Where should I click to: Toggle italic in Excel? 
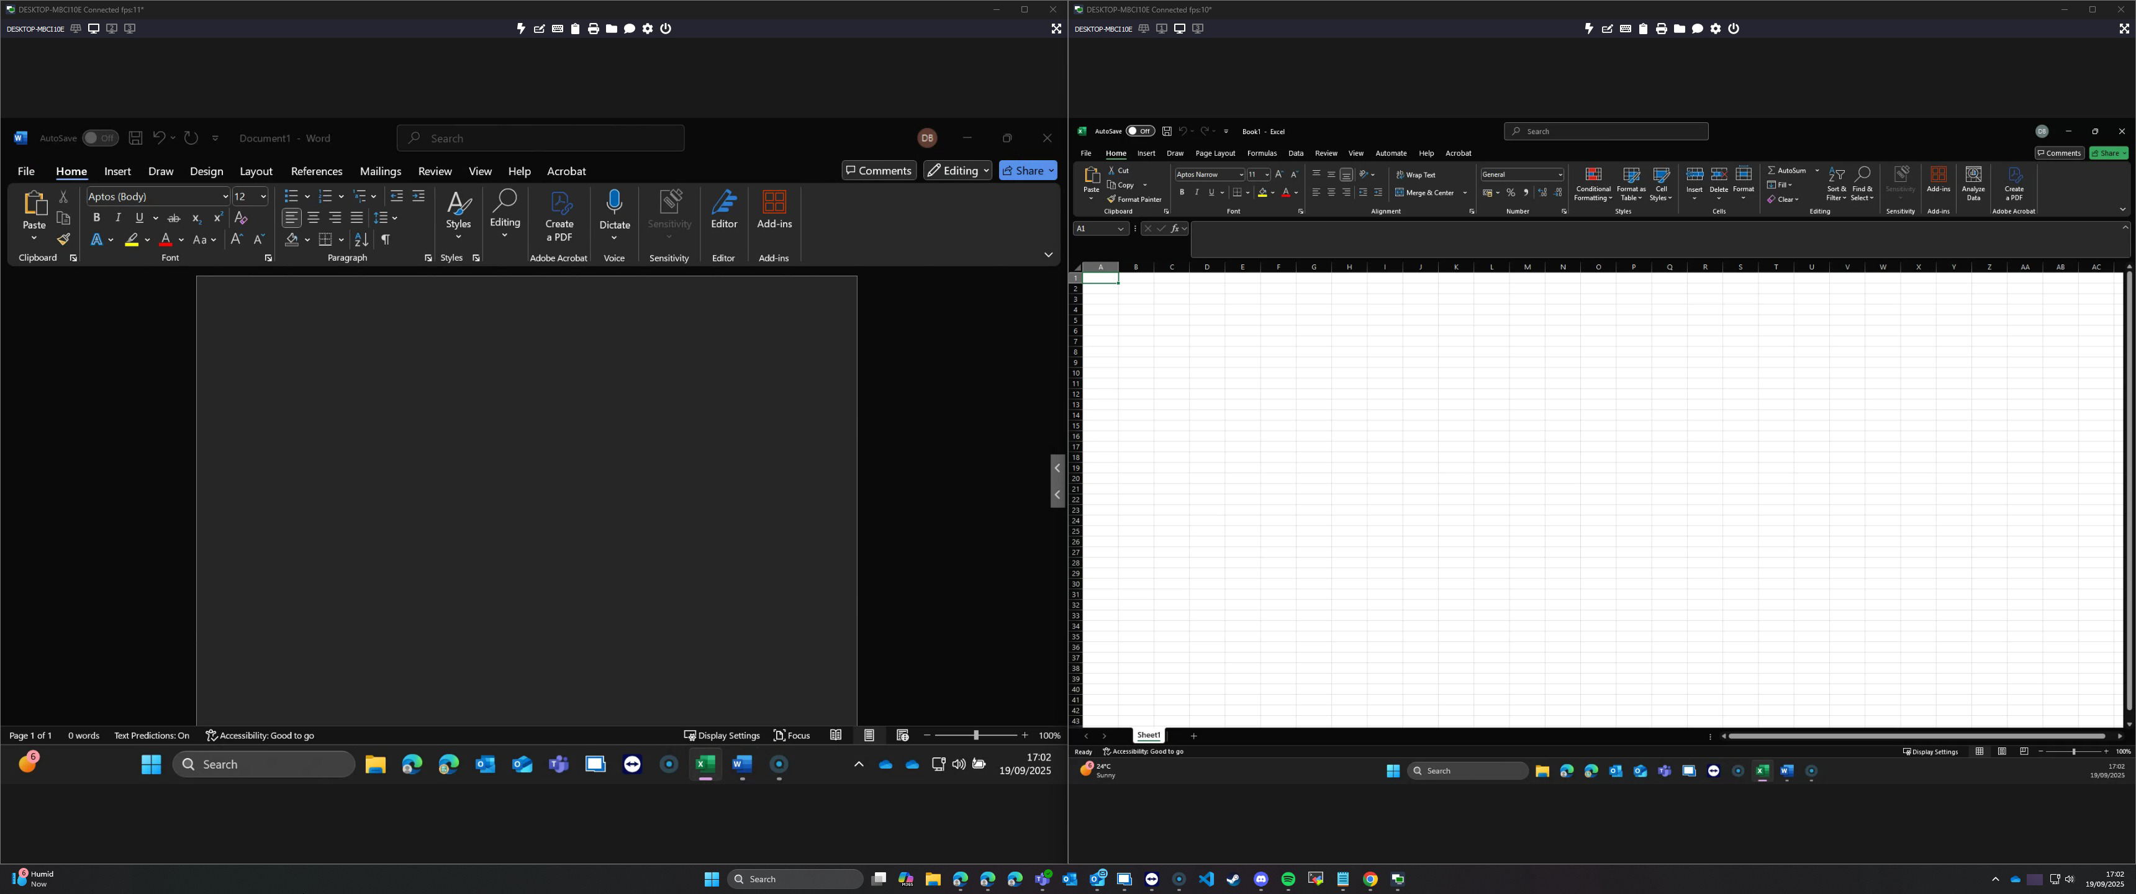pos(1197,192)
